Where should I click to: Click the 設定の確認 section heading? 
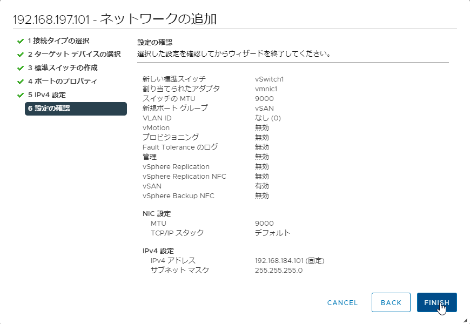tap(155, 42)
